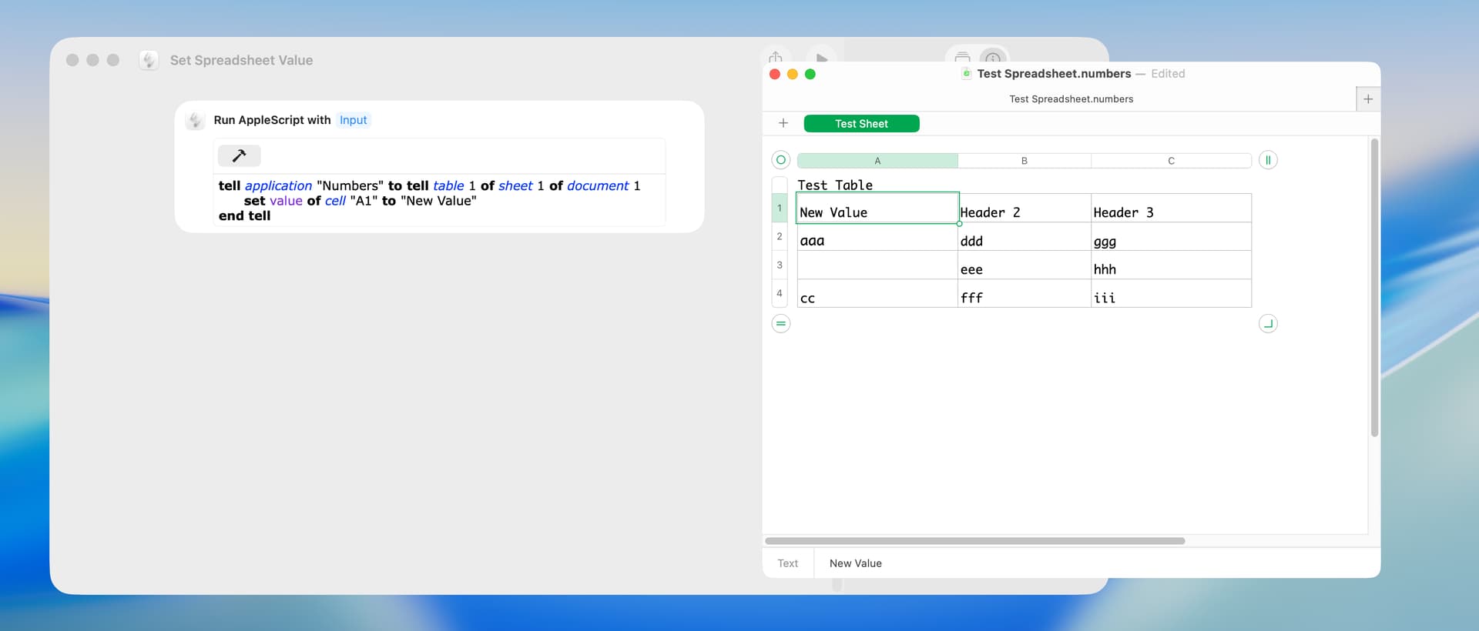Select column A header

(877, 161)
